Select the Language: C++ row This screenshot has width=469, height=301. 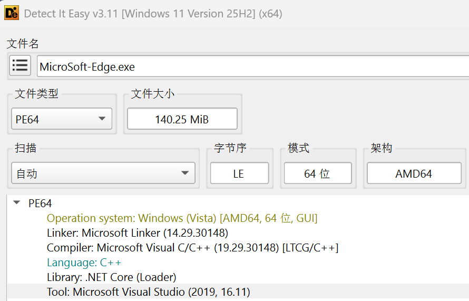click(x=84, y=262)
